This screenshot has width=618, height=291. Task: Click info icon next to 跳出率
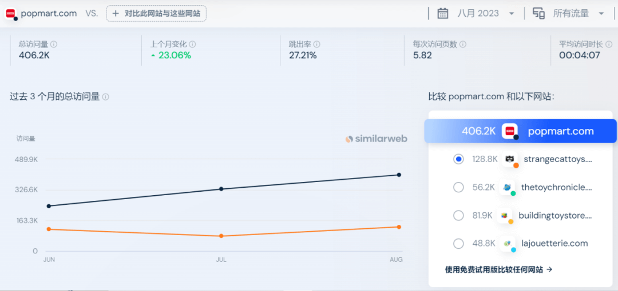pos(316,45)
